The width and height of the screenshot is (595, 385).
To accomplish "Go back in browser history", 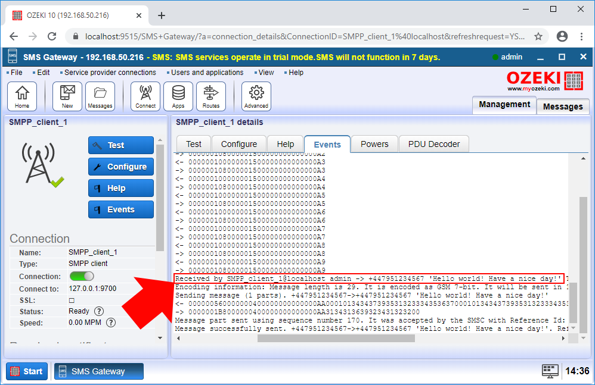I will point(14,36).
